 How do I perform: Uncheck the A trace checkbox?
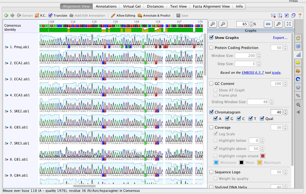215,119
